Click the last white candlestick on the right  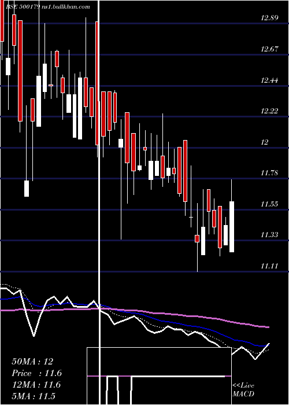(231, 227)
